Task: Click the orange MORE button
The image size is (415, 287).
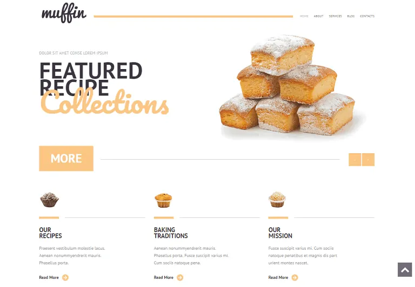Action: click(66, 158)
